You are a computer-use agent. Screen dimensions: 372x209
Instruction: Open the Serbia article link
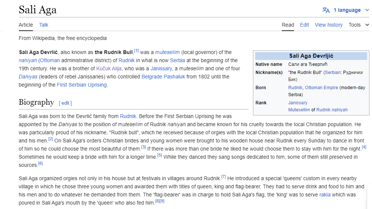(x=177, y=60)
